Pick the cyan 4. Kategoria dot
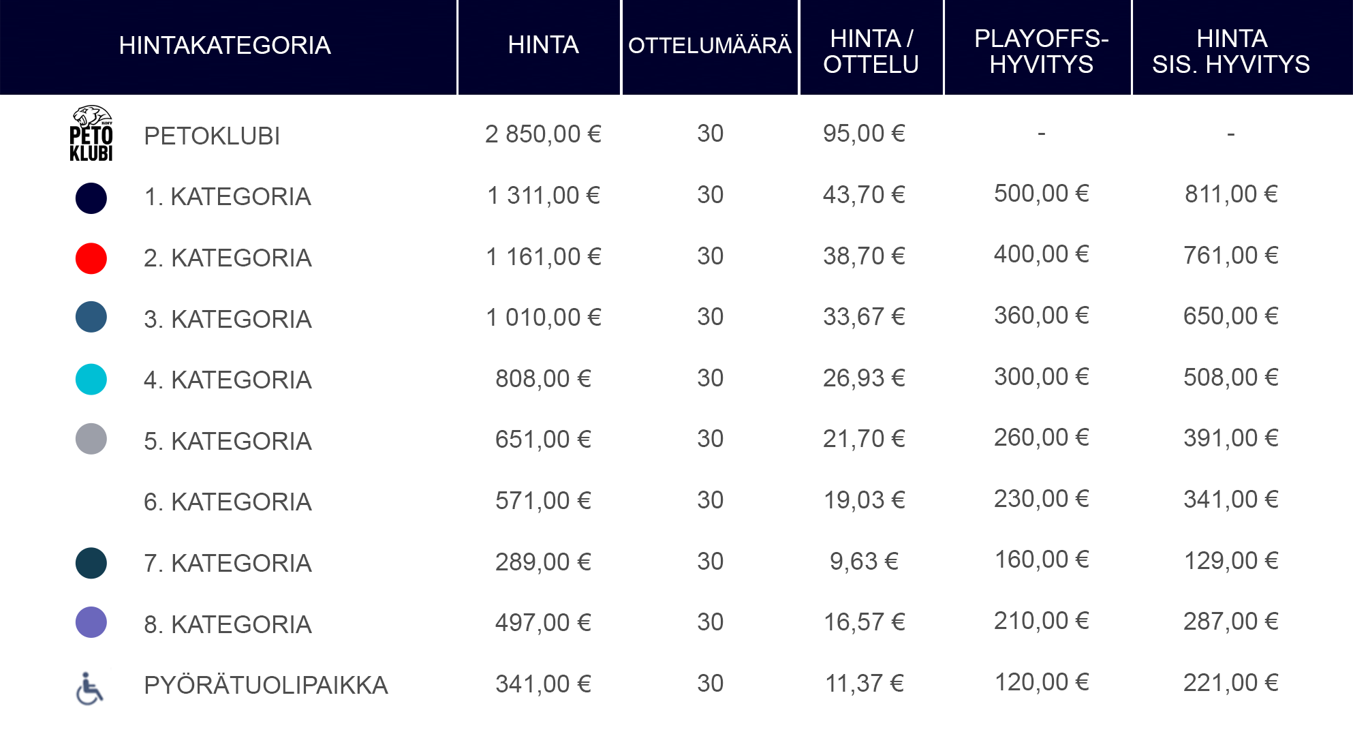Screen dimensions: 1353x736 pos(91,380)
